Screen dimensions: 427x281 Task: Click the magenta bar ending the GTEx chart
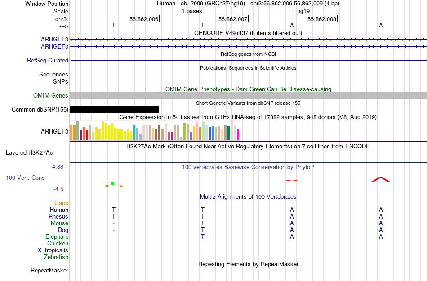coord(238,134)
